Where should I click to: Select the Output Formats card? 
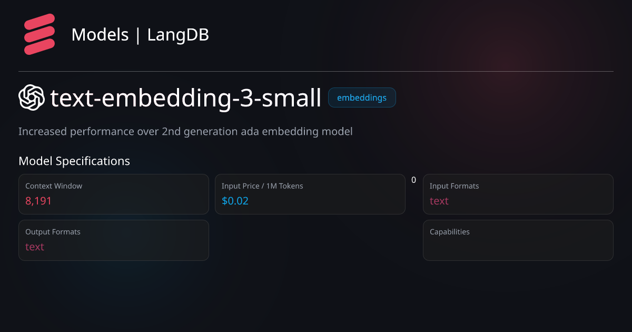click(114, 240)
